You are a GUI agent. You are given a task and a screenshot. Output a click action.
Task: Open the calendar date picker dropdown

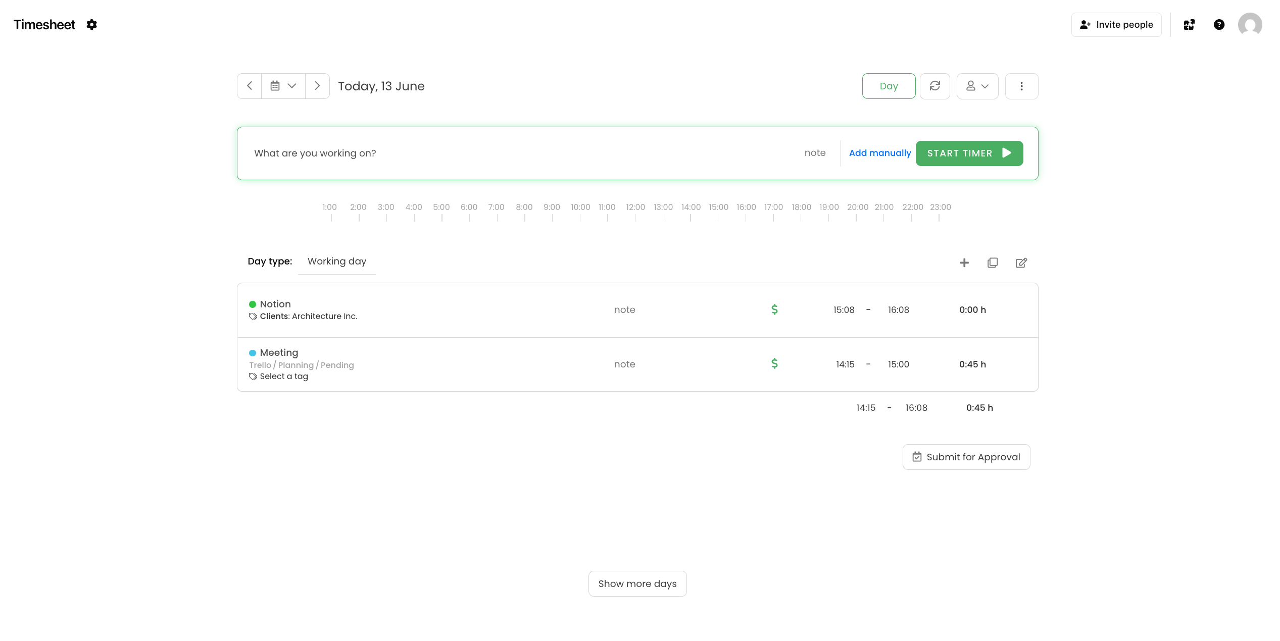click(283, 86)
